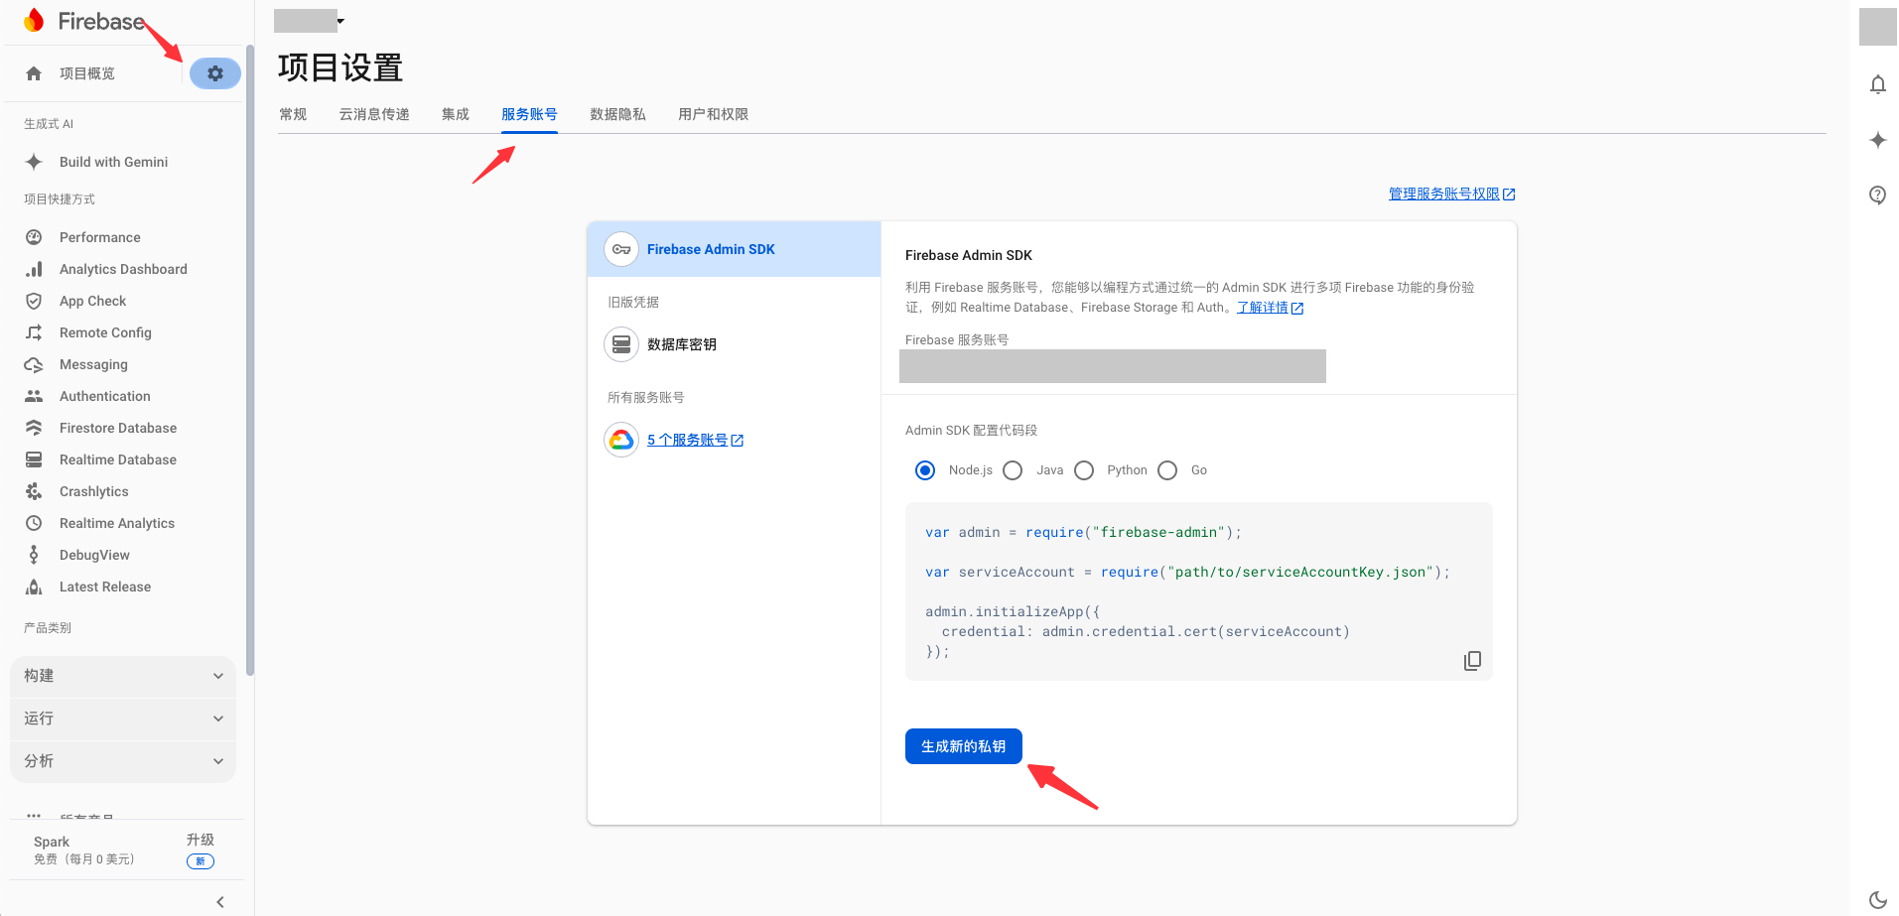Click the App Check shield icon
Image resolution: width=1899 pixels, height=916 pixels.
pyautogui.click(x=34, y=301)
